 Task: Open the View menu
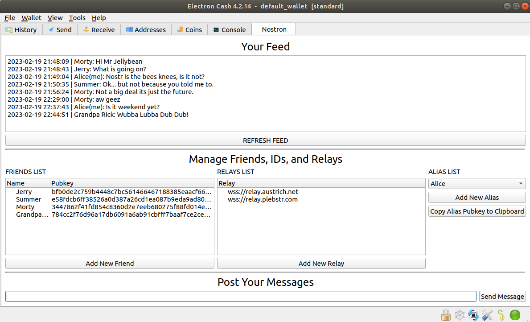tap(55, 18)
